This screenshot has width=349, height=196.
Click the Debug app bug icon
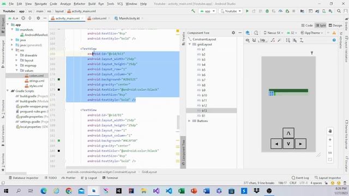pyautogui.click(x=267, y=11)
